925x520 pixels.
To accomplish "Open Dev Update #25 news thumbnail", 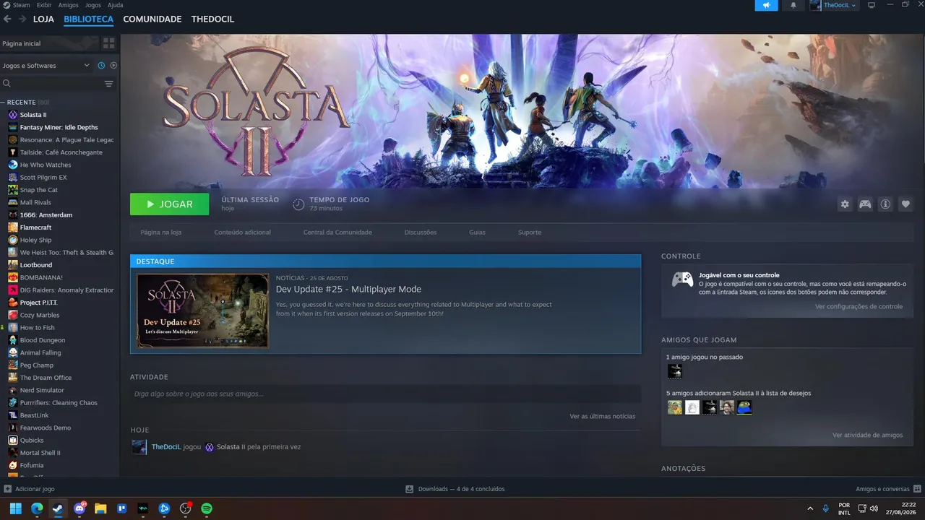I will tap(203, 311).
